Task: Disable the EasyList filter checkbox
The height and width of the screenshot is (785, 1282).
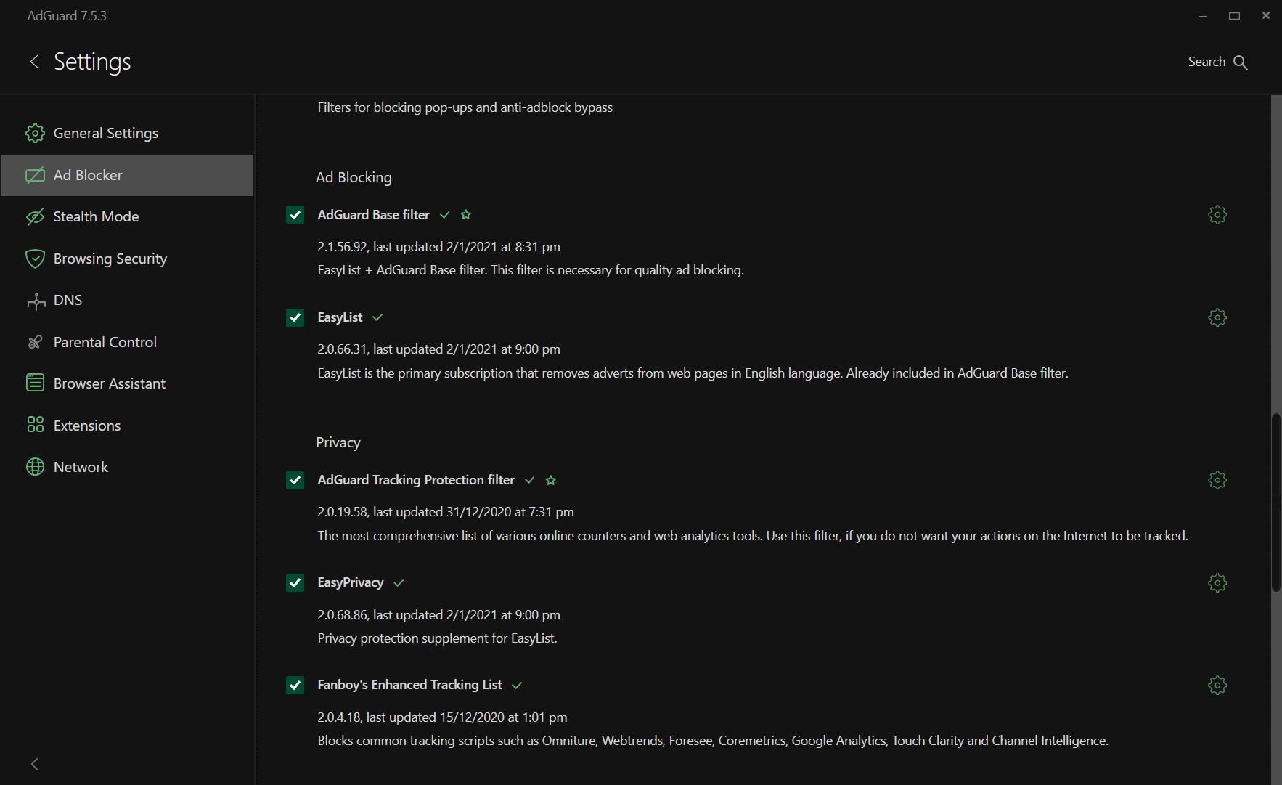Action: coord(295,317)
